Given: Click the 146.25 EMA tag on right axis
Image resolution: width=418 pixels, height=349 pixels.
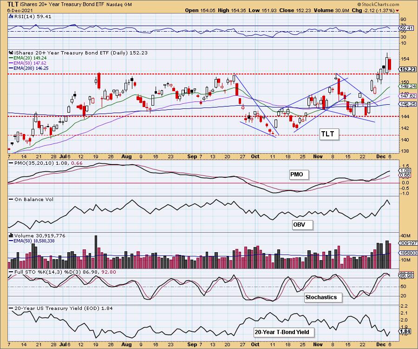Looking at the screenshot, I should click(408, 104).
